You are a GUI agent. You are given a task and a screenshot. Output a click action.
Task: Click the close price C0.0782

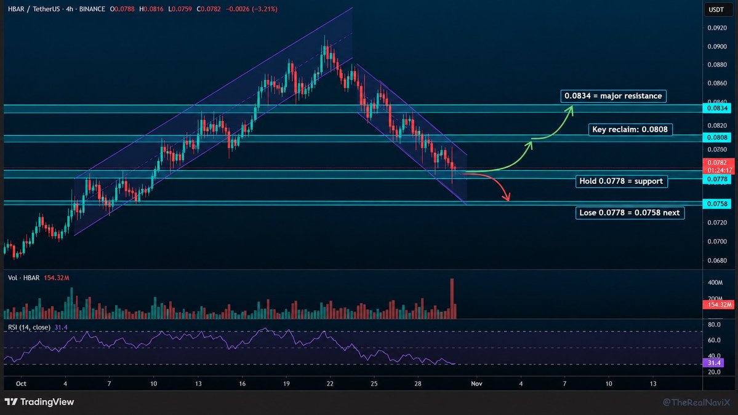(209, 9)
